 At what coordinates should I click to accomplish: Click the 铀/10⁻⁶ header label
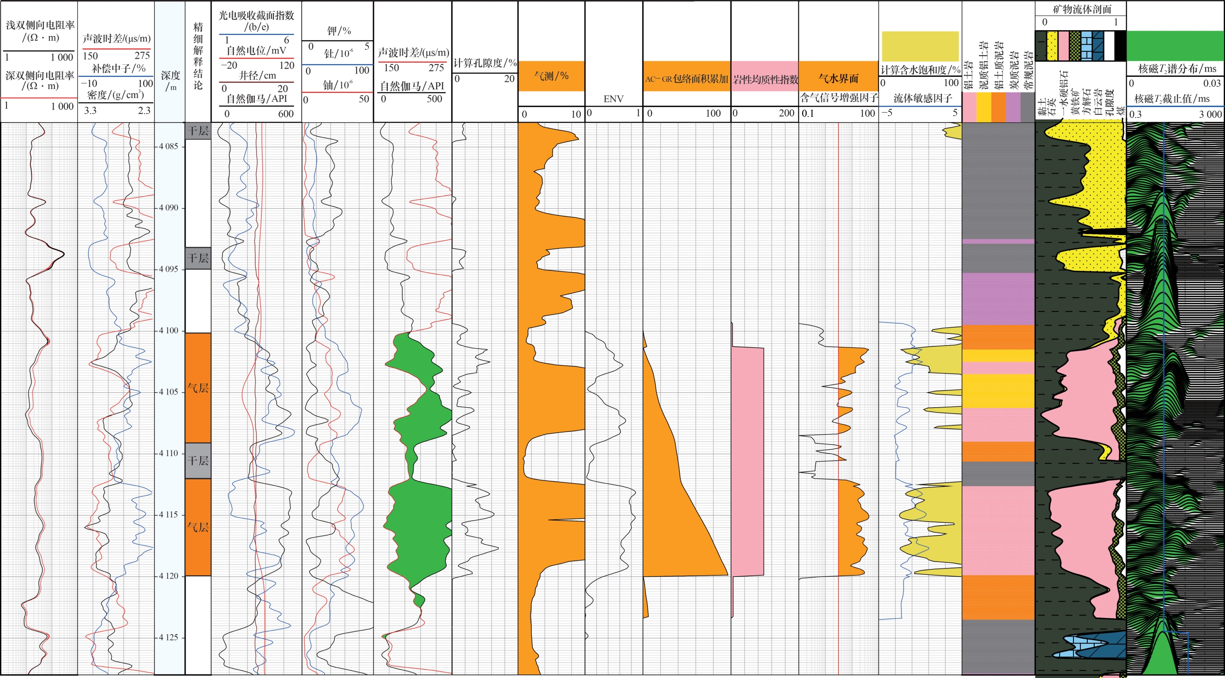click(338, 85)
